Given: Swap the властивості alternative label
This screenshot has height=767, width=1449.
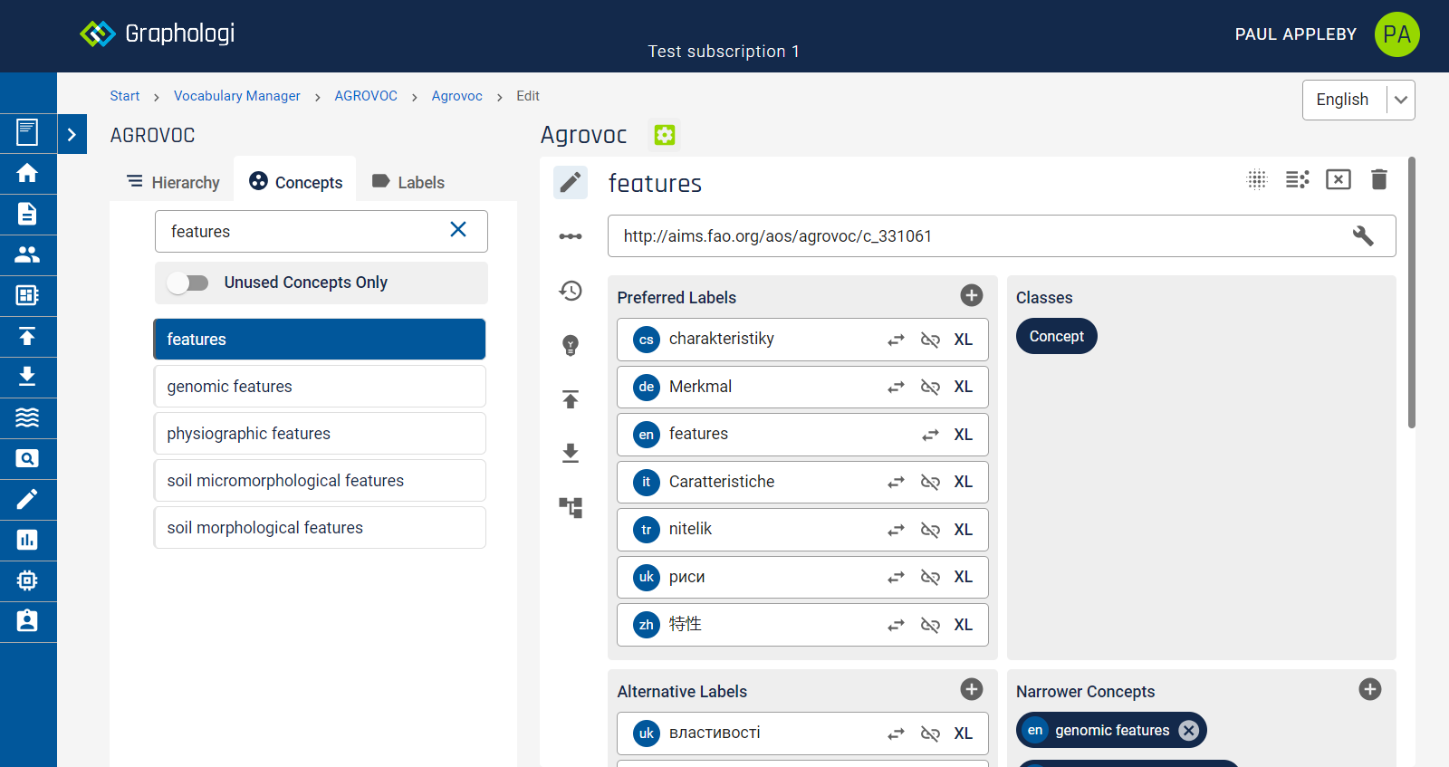Looking at the screenshot, I should pos(896,733).
